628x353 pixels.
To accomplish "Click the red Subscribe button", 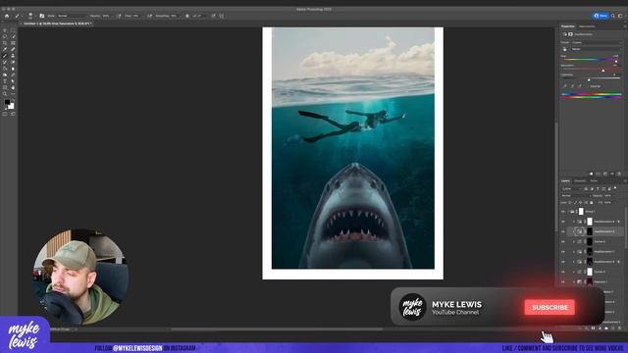I will tap(549, 307).
